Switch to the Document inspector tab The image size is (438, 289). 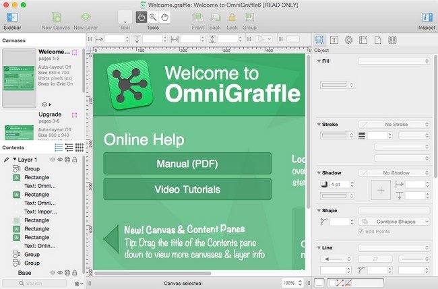377,40
